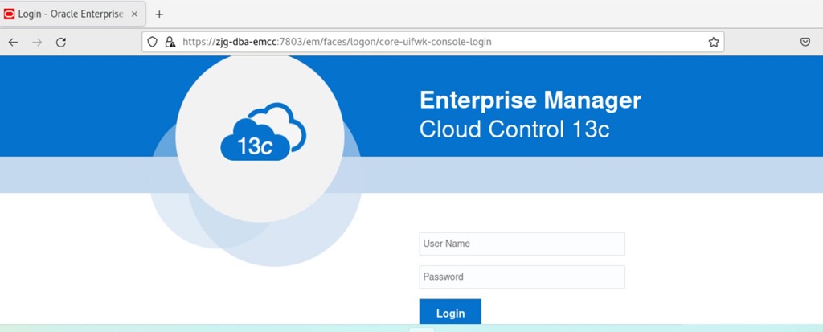Click the Cloud Control 13c text

click(x=514, y=129)
